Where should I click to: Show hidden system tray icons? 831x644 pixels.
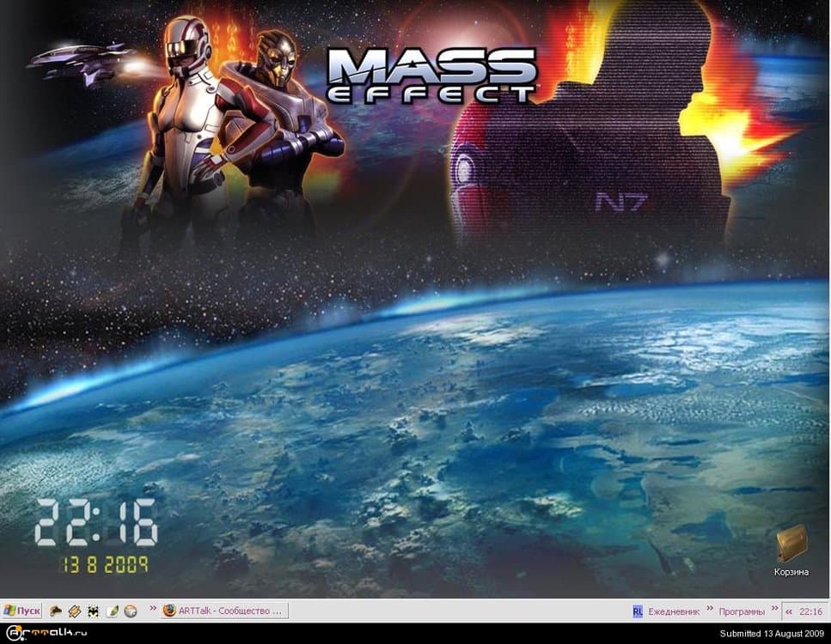pyautogui.click(x=788, y=611)
